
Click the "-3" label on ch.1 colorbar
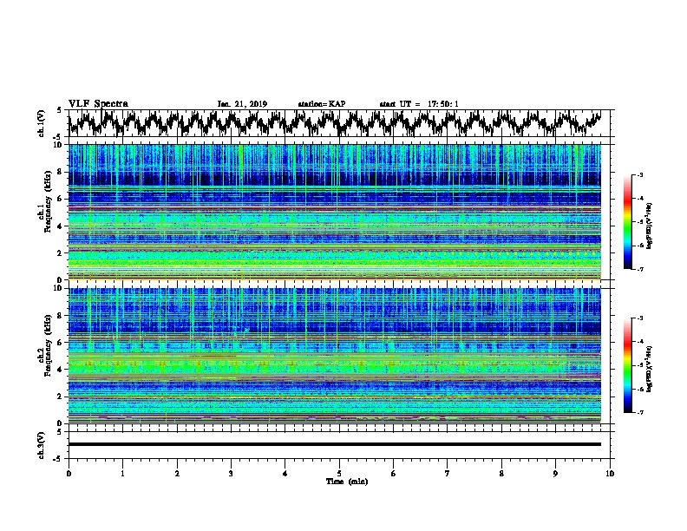pyautogui.click(x=639, y=174)
